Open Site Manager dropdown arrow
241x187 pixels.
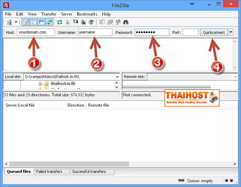pyautogui.click(x=16, y=22)
